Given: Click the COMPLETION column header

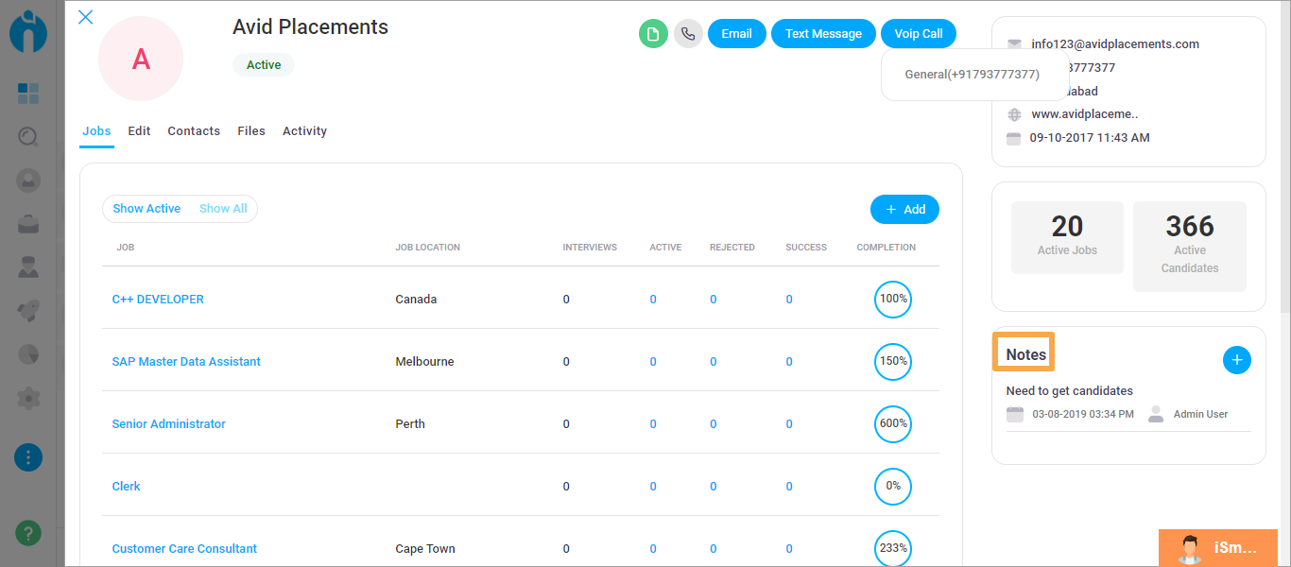Looking at the screenshot, I should pos(886,248).
